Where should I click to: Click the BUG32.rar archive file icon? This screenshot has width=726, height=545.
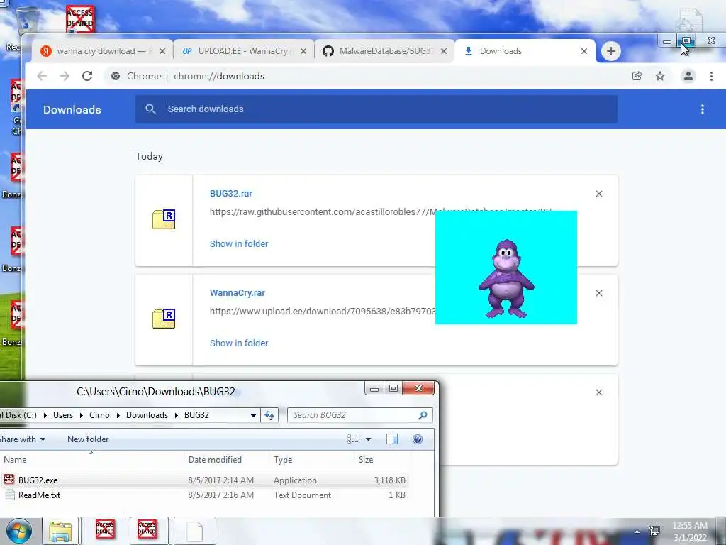pos(164,219)
